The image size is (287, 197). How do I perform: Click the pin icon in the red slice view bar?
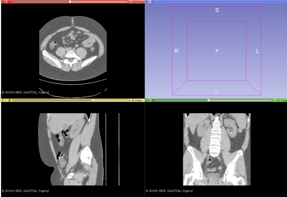tap(3, 2)
